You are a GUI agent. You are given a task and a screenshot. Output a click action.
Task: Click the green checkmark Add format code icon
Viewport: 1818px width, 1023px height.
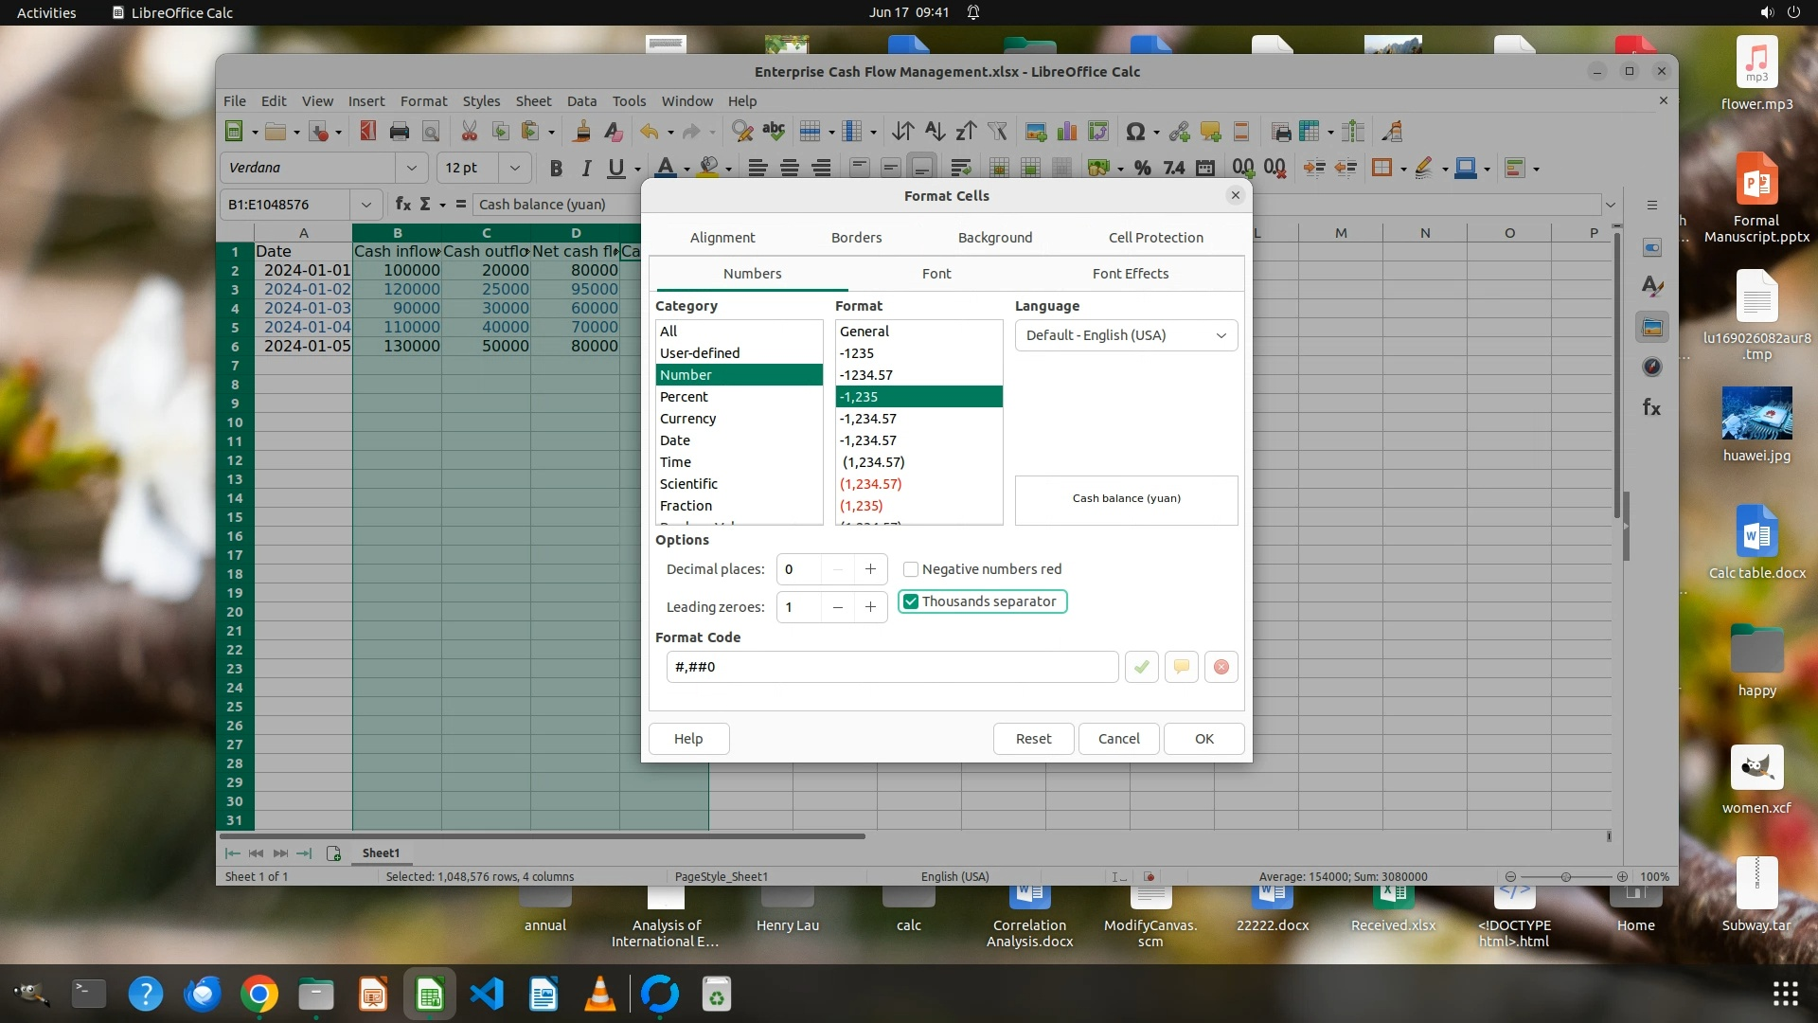click(1142, 667)
